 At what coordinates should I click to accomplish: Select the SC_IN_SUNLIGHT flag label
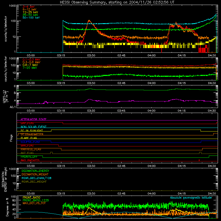click(x=32, y=130)
